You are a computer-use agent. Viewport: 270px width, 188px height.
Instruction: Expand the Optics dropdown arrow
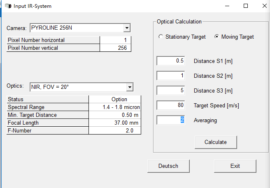click(130, 87)
